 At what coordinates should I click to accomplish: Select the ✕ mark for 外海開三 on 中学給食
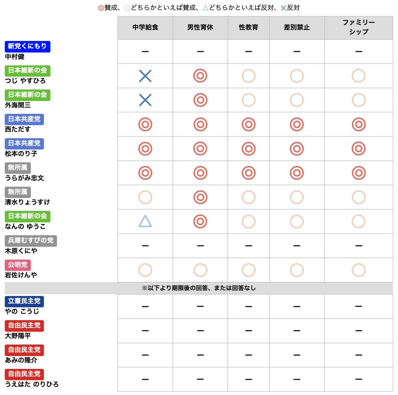(145, 100)
